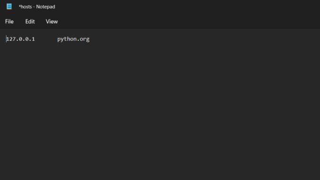The width and height of the screenshot is (320, 180).
Task: Click on the final "1" of 127.0.0.1
Action: click(x=33, y=39)
